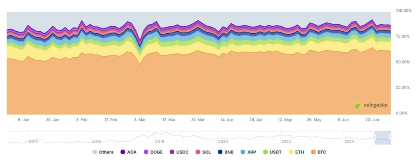Toggle the ADA series in legend
The width and height of the screenshot is (417, 164).
coord(123,152)
